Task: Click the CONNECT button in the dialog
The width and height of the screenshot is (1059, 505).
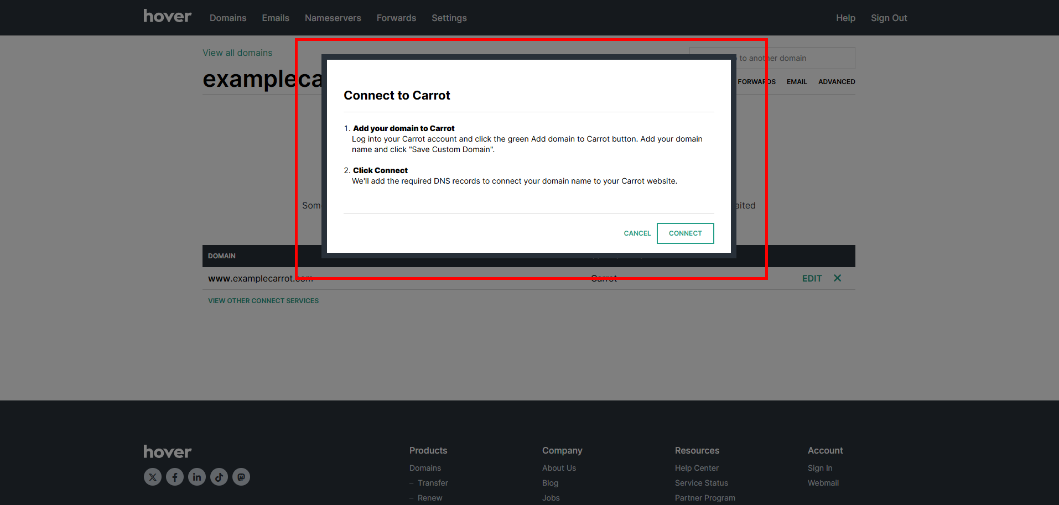Action: [x=685, y=233]
